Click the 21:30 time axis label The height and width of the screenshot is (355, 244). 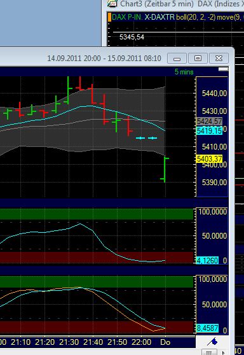pyautogui.click(x=69, y=342)
